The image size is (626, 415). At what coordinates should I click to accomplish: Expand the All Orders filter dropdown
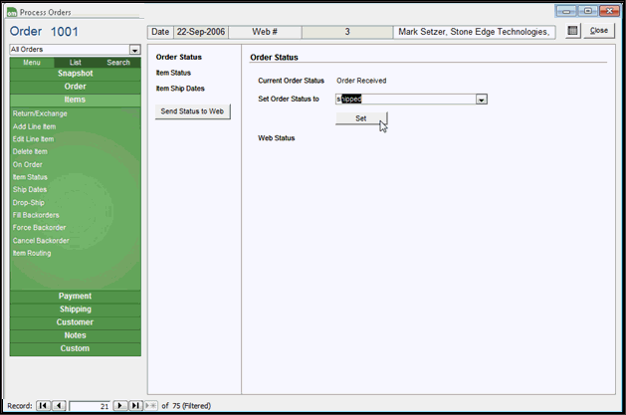(x=134, y=49)
